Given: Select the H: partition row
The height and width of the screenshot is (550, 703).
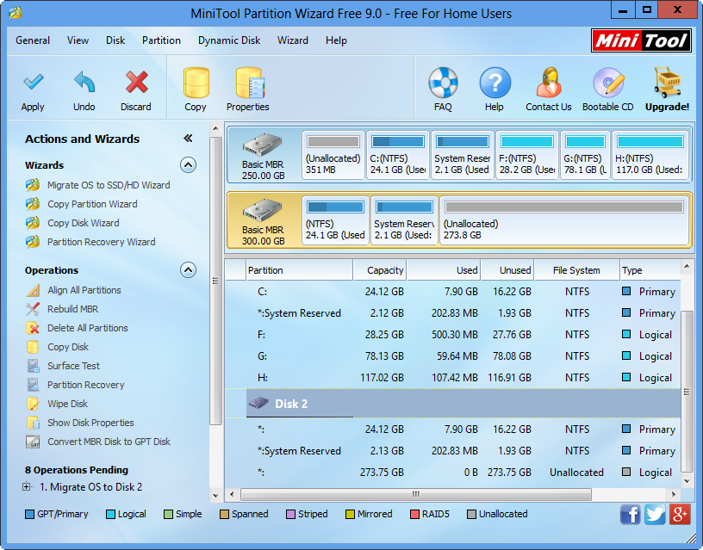Looking at the screenshot, I should tap(453, 378).
